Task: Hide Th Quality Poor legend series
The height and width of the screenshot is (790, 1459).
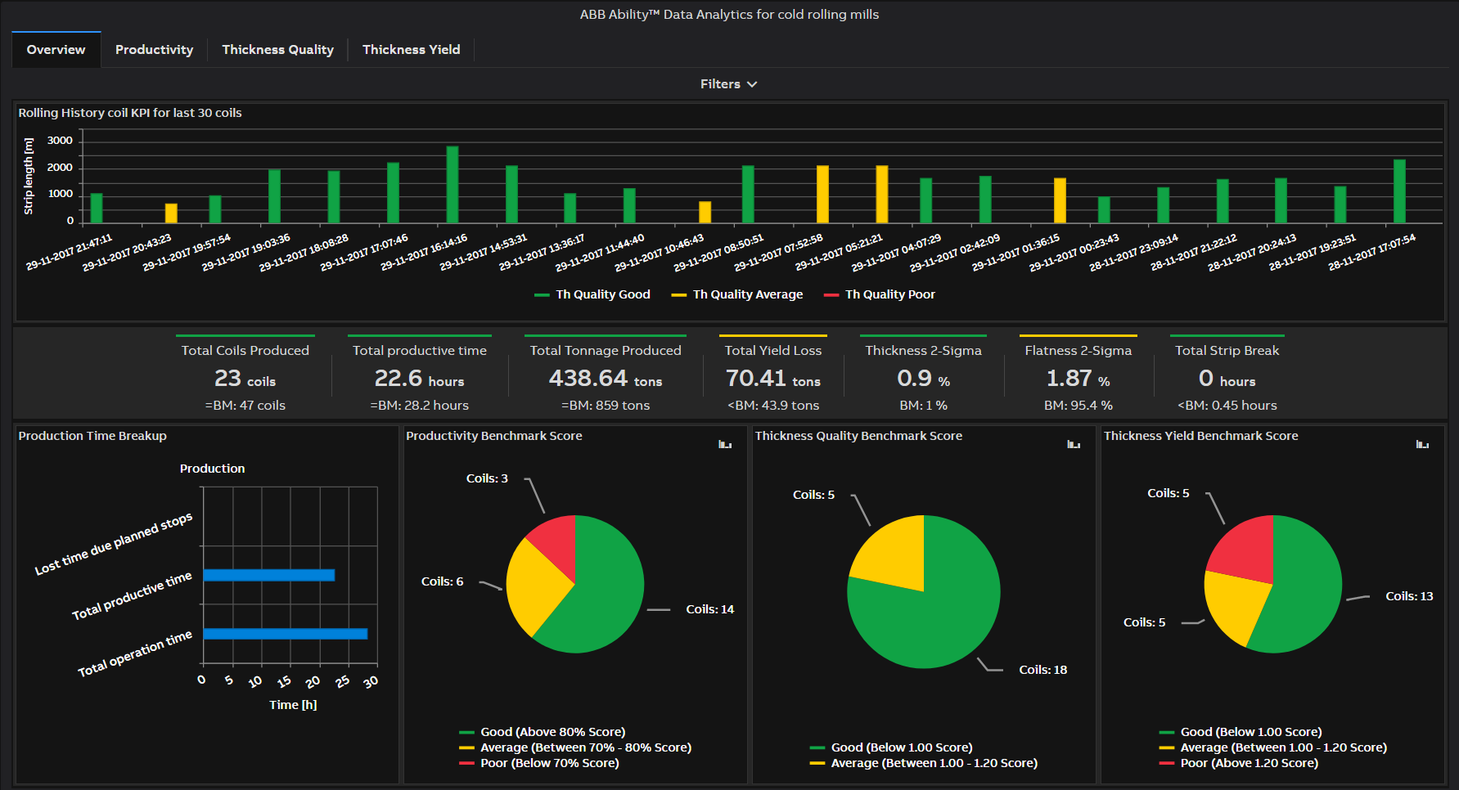Action: [x=880, y=294]
